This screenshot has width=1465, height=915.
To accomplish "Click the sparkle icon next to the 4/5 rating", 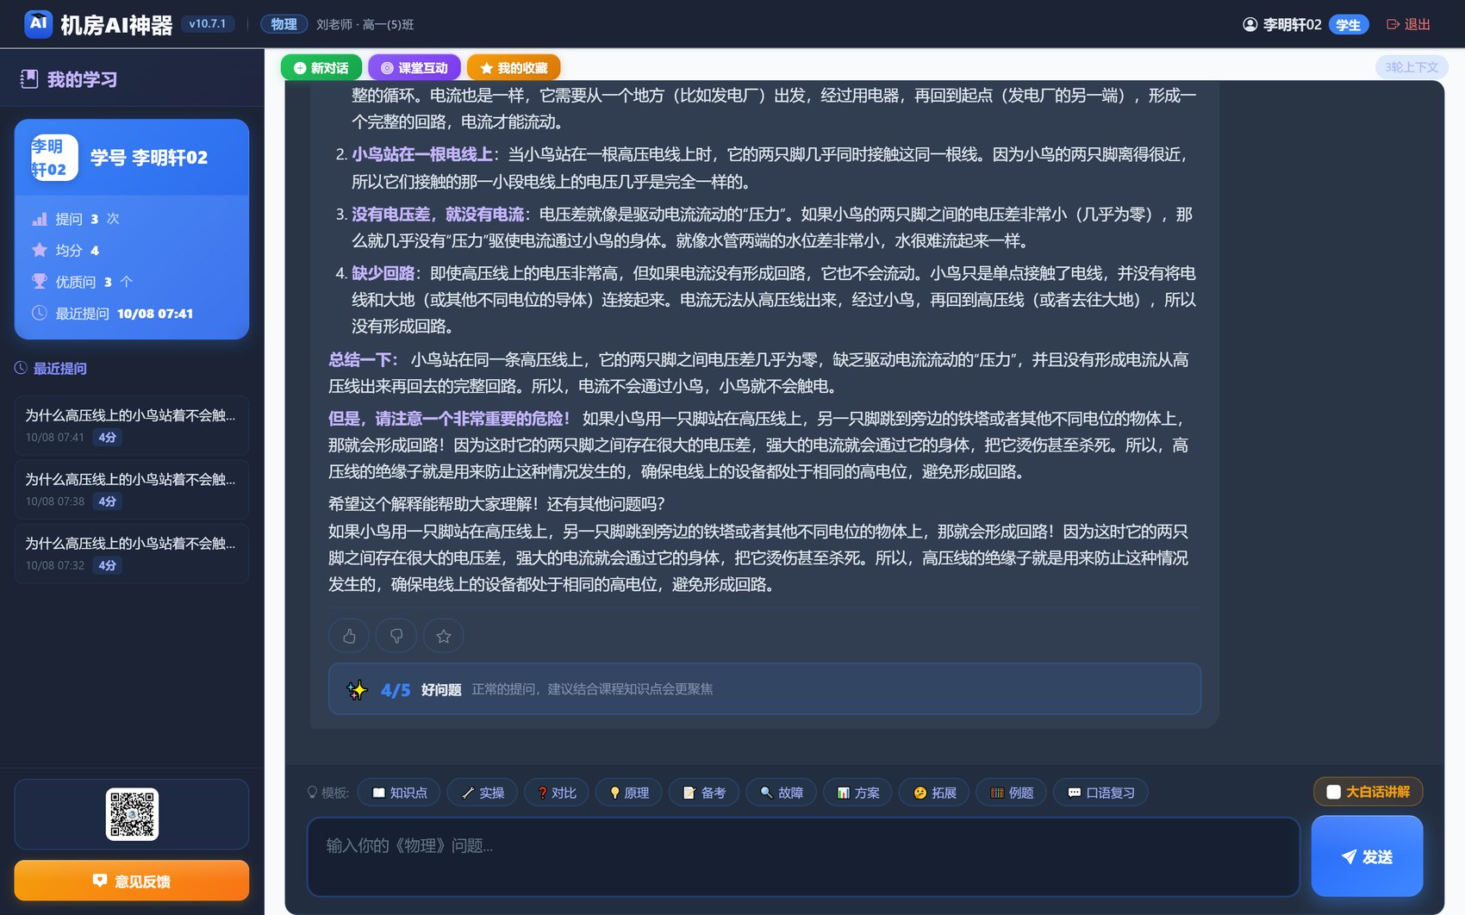I will (357, 689).
